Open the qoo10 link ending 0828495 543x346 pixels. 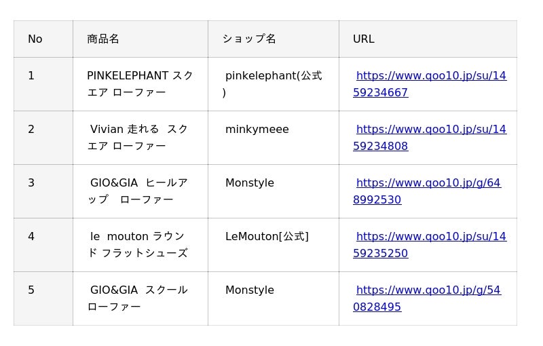(x=428, y=290)
